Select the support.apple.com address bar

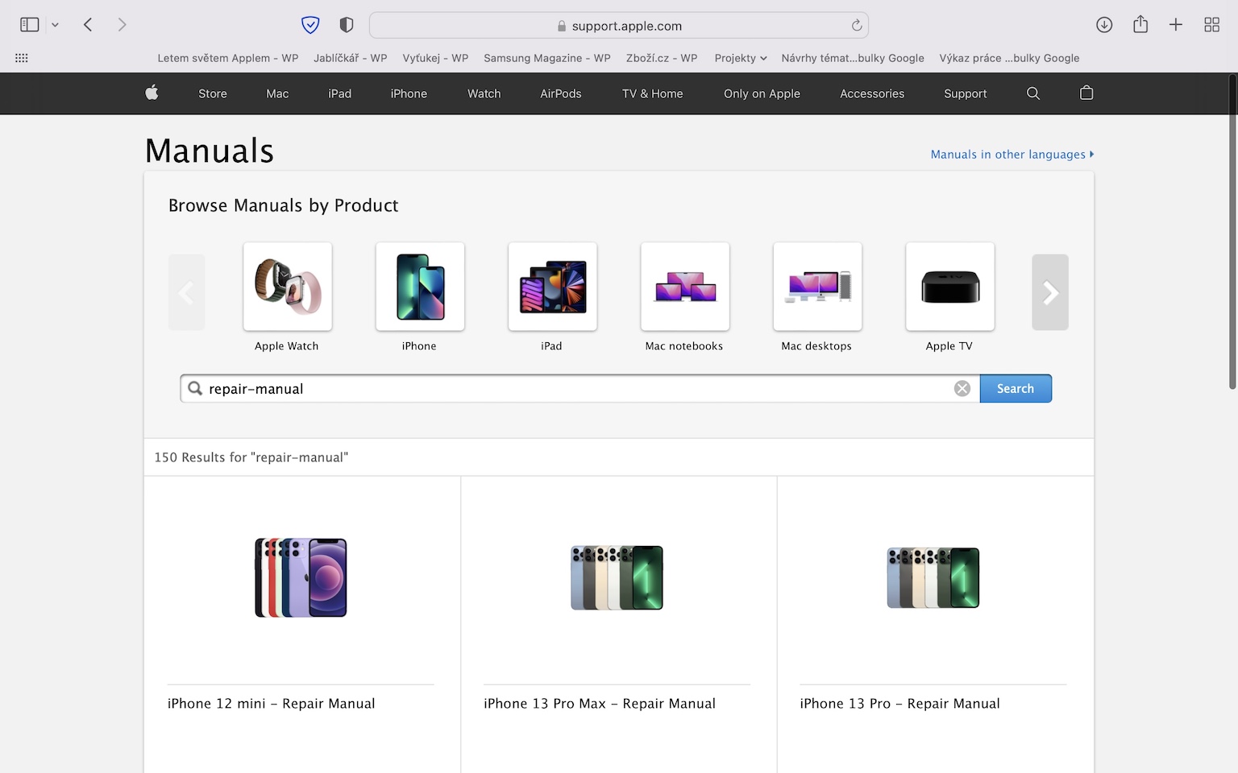[618, 26]
